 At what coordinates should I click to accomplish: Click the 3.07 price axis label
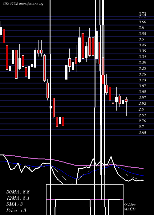click(142, 86)
